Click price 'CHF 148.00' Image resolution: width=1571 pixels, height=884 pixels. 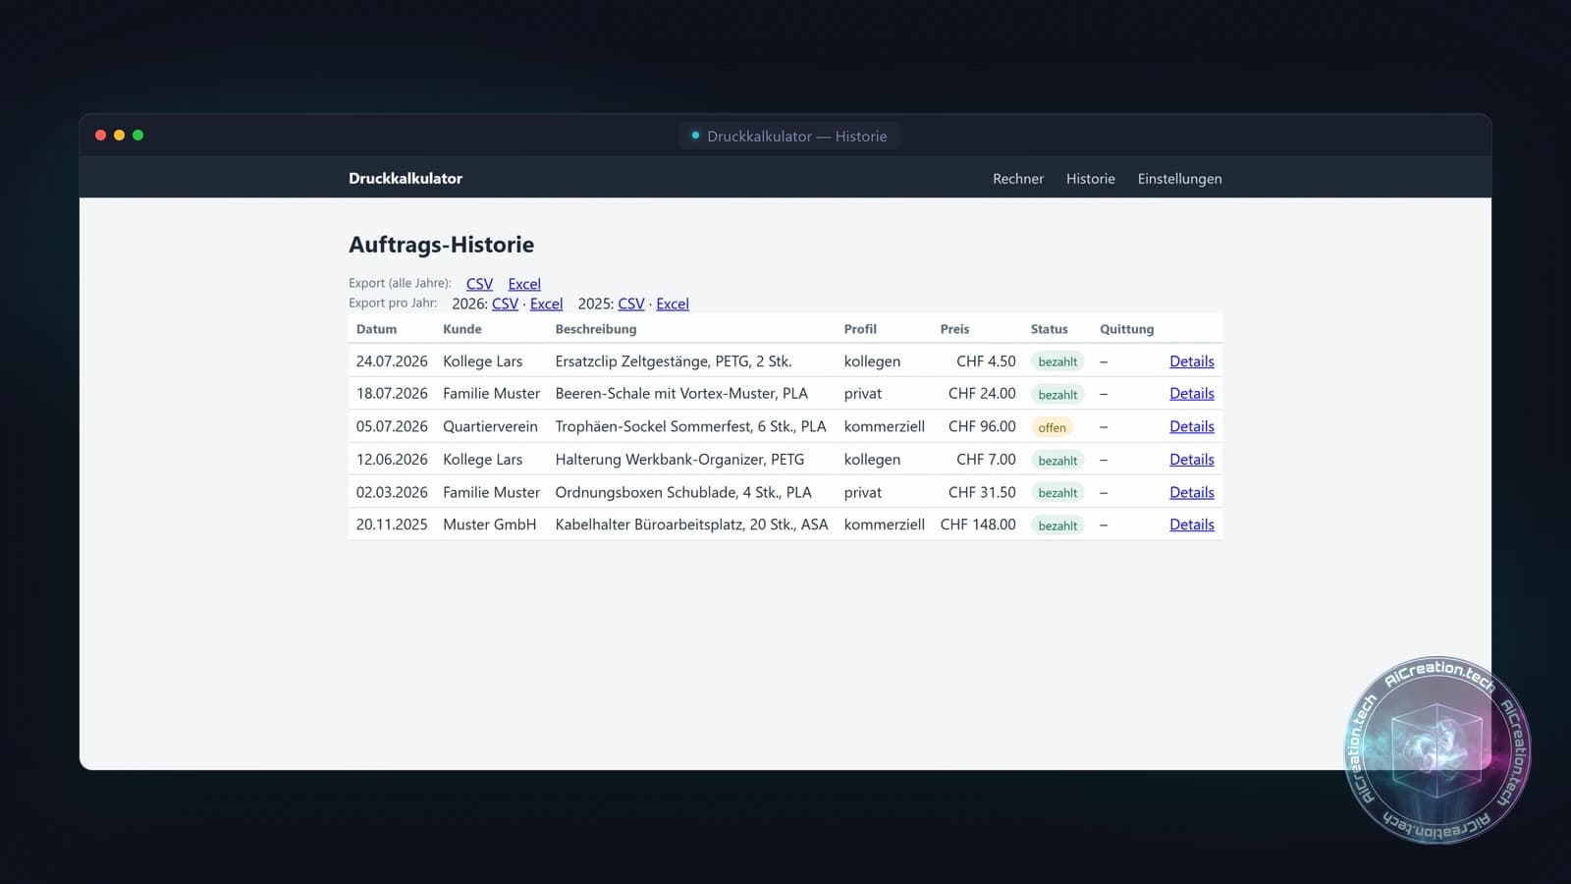tap(978, 525)
